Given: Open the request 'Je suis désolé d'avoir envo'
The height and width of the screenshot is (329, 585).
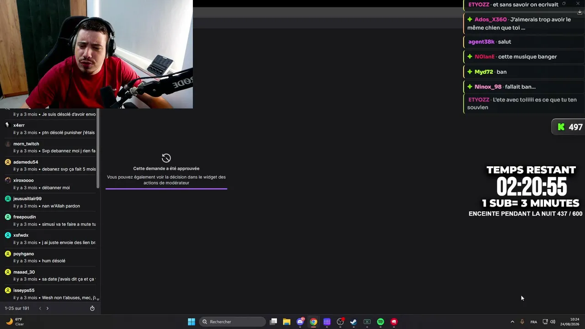Looking at the screenshot, I should (69, 114).
